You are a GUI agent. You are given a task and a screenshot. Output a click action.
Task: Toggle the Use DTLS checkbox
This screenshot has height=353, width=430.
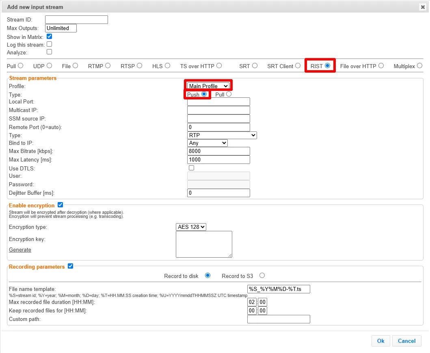191,168
